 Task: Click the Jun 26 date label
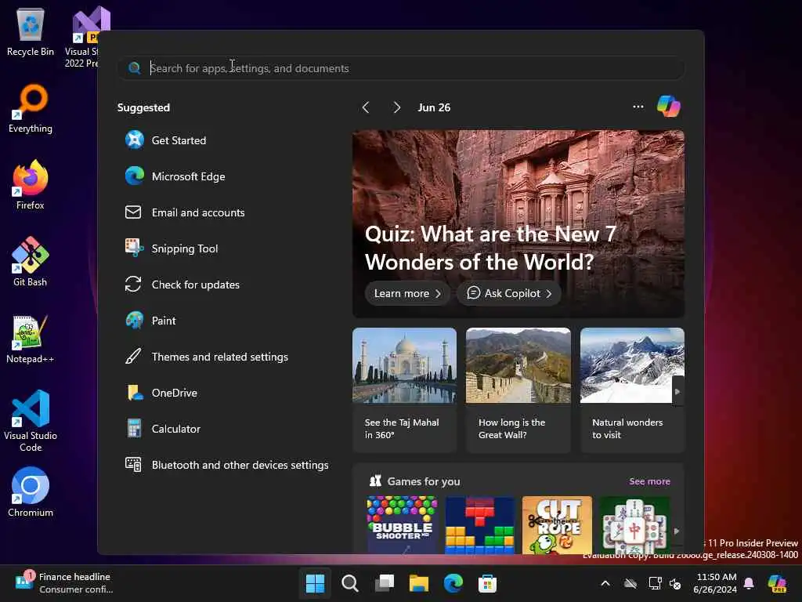click(x=434, y=107)
